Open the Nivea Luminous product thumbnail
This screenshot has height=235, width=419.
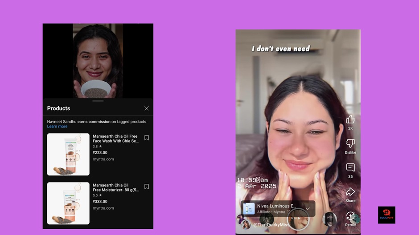[249, 209]
